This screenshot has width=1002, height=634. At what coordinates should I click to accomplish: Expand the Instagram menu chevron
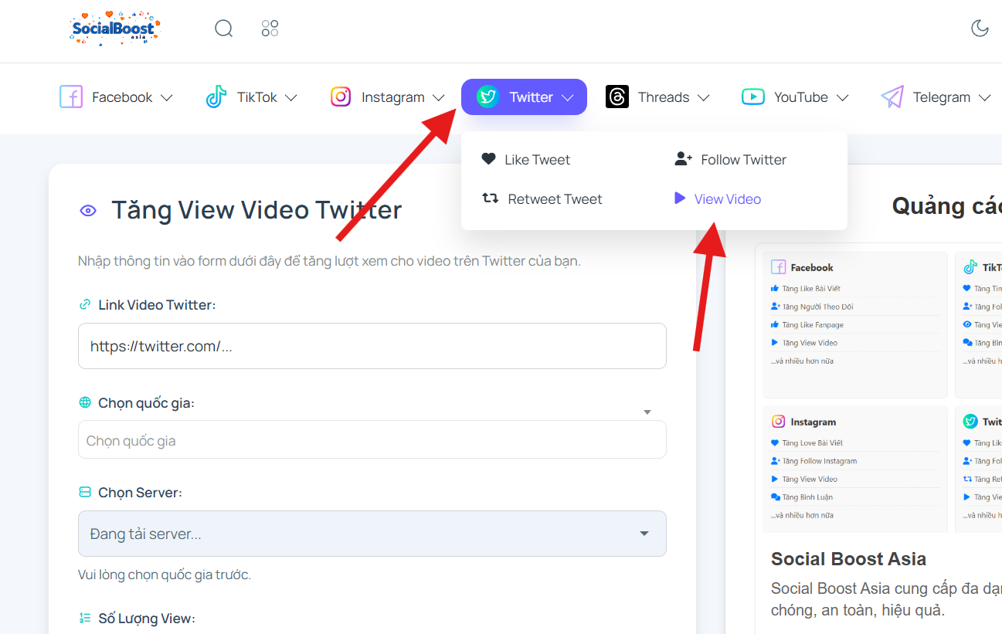[x=438, y=98]
